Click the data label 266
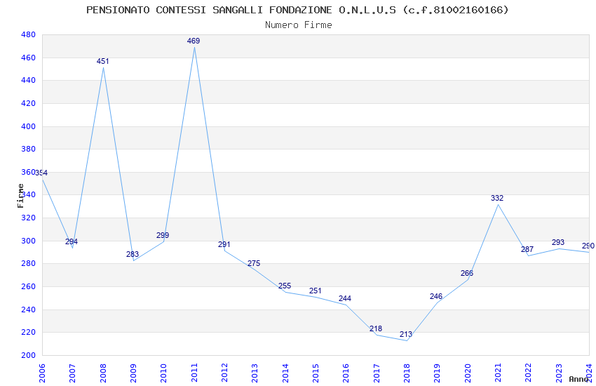This screenshot has height=386, width=596. [x=467, y=273]
